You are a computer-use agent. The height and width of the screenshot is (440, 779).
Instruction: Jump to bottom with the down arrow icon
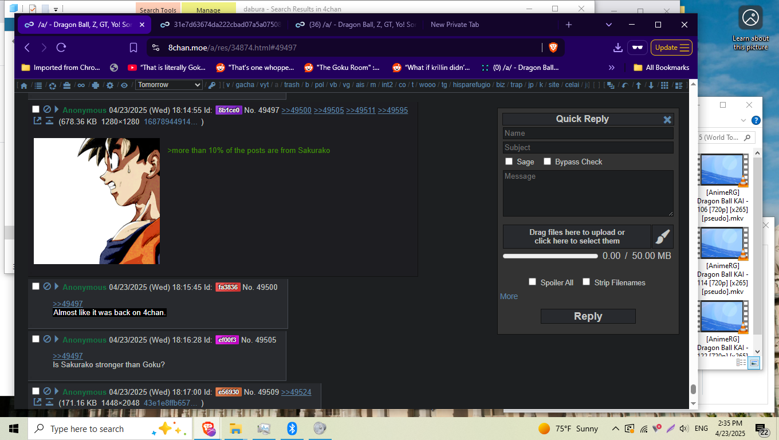(651, 85)
